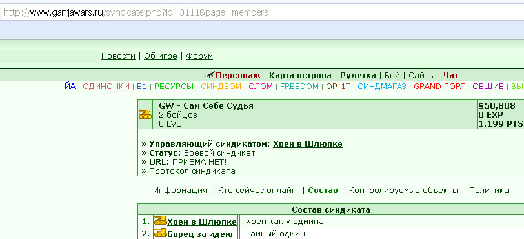Viewport: 524px width, 239px height.
Task: Follow the СИНДМАГАЗ shortcut link
Action: [382, 87]
